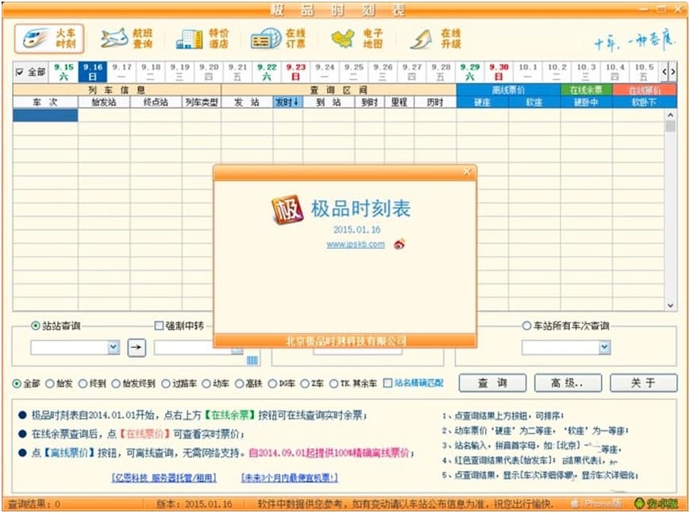Click the 历时 column header

(435, 102)
